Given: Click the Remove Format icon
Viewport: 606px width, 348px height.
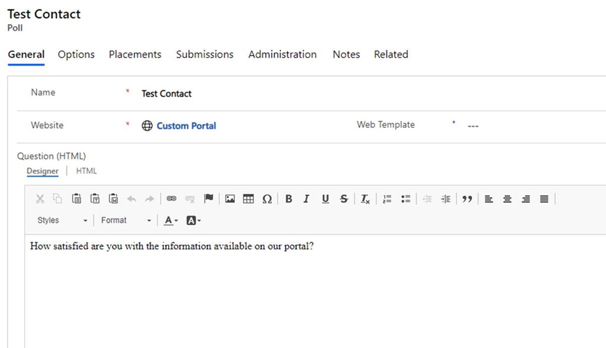Looking at the screenshot, I should tap(365, 199).
